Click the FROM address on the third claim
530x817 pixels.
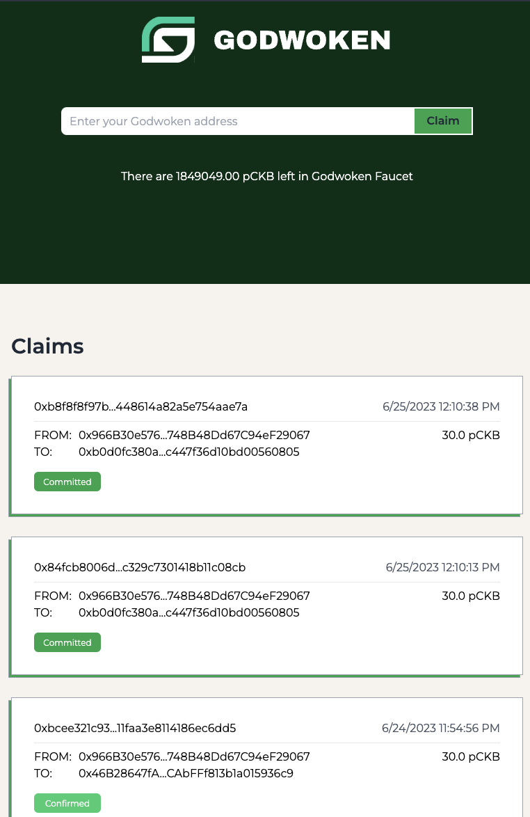click(x=194, y=756)
